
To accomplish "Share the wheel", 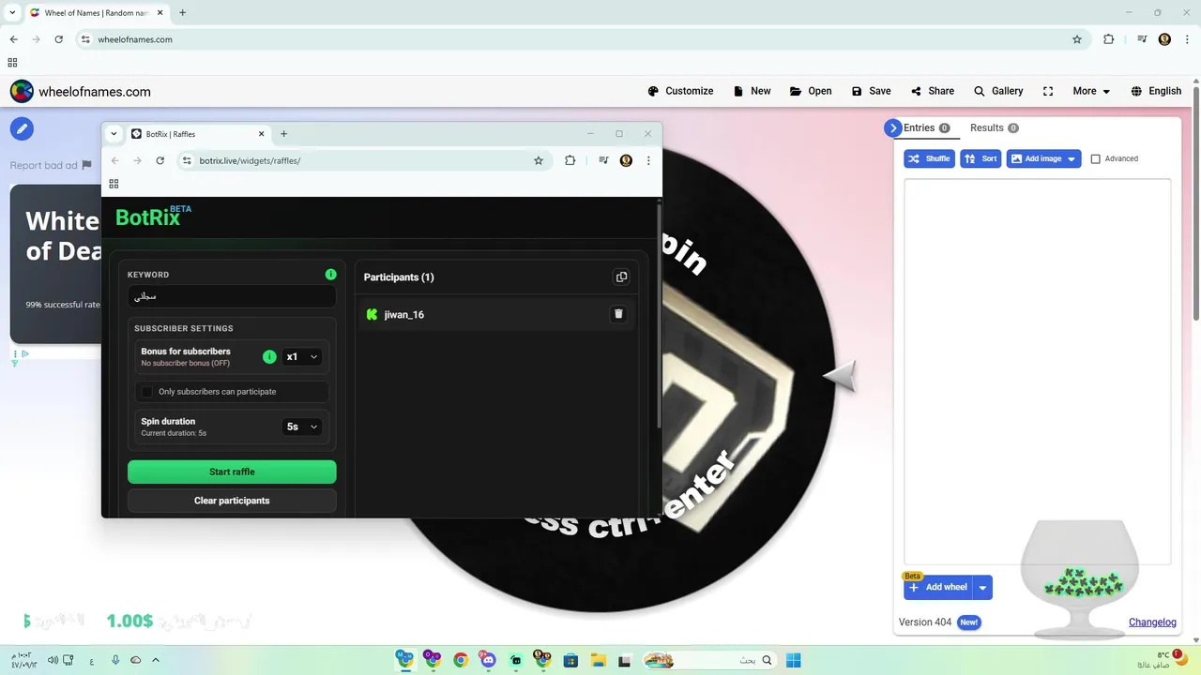I will [932, 91].
